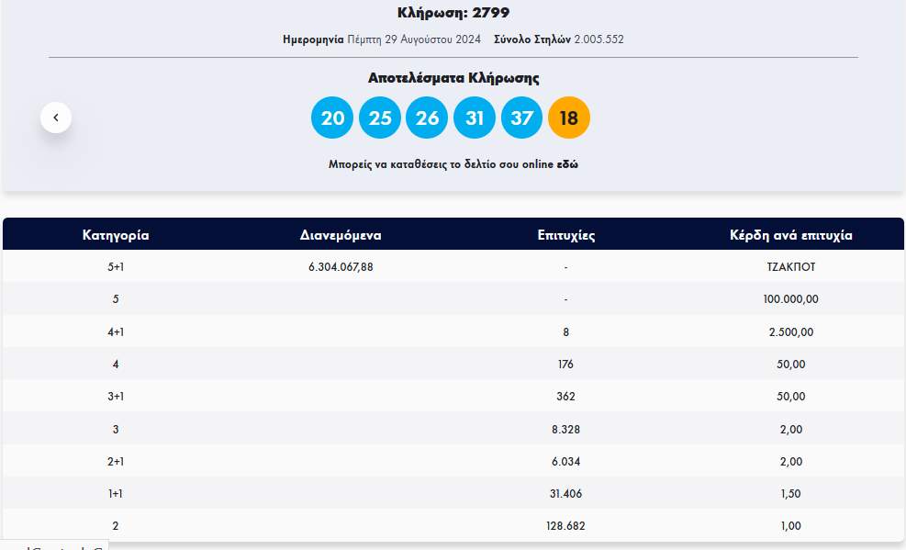The image size is (906, 550).
Task: Click the orange Joker ball 18
Action: point(569,118)
